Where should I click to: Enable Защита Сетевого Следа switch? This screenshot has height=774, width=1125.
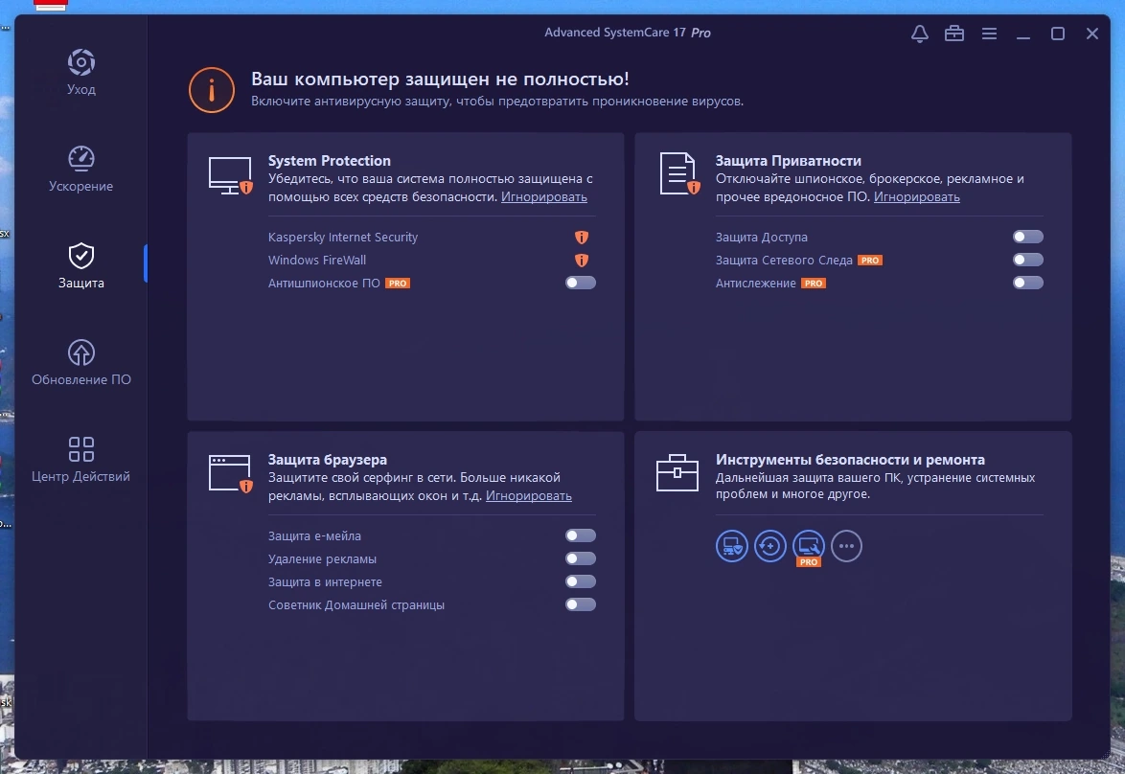1027,260
